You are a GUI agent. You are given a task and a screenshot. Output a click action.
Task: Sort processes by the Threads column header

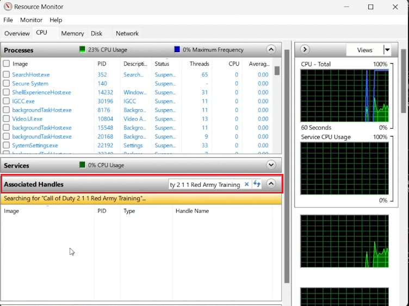pyautogui.click(x=199, y=64)
